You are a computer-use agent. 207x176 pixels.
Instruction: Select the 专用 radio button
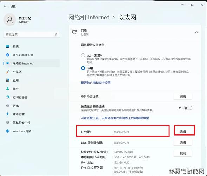click(x=83, y=68)
